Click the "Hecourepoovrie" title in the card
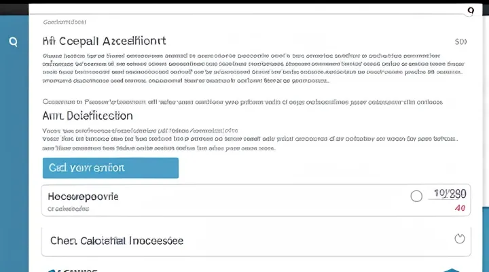The width and height of the screenshot is (489, 272). pyautogui.click(x=84, y=196)
